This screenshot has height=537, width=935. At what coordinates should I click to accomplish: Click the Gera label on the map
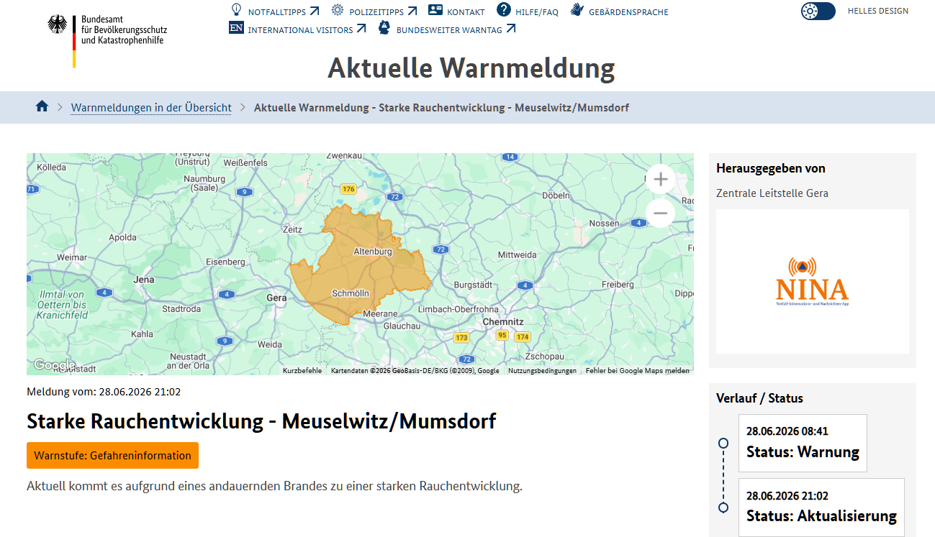click(276, 298)
